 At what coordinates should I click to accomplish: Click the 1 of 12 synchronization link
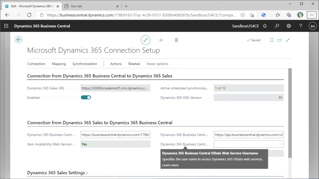pyautogui.click(x=220, y=88)
